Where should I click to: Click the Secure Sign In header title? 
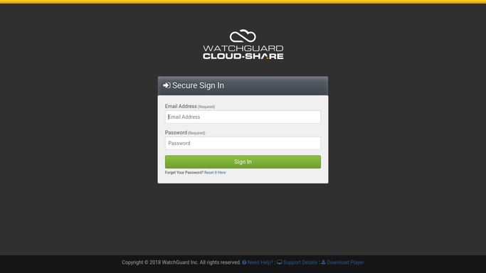pos(198,85)
